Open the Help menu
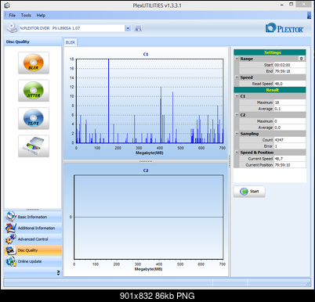The height and width of the screenshot is (302, 315). [x=41, y=16]
